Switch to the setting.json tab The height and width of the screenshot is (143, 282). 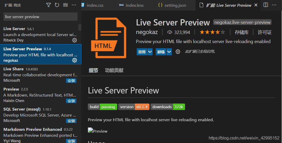click(x=175, y=5)
